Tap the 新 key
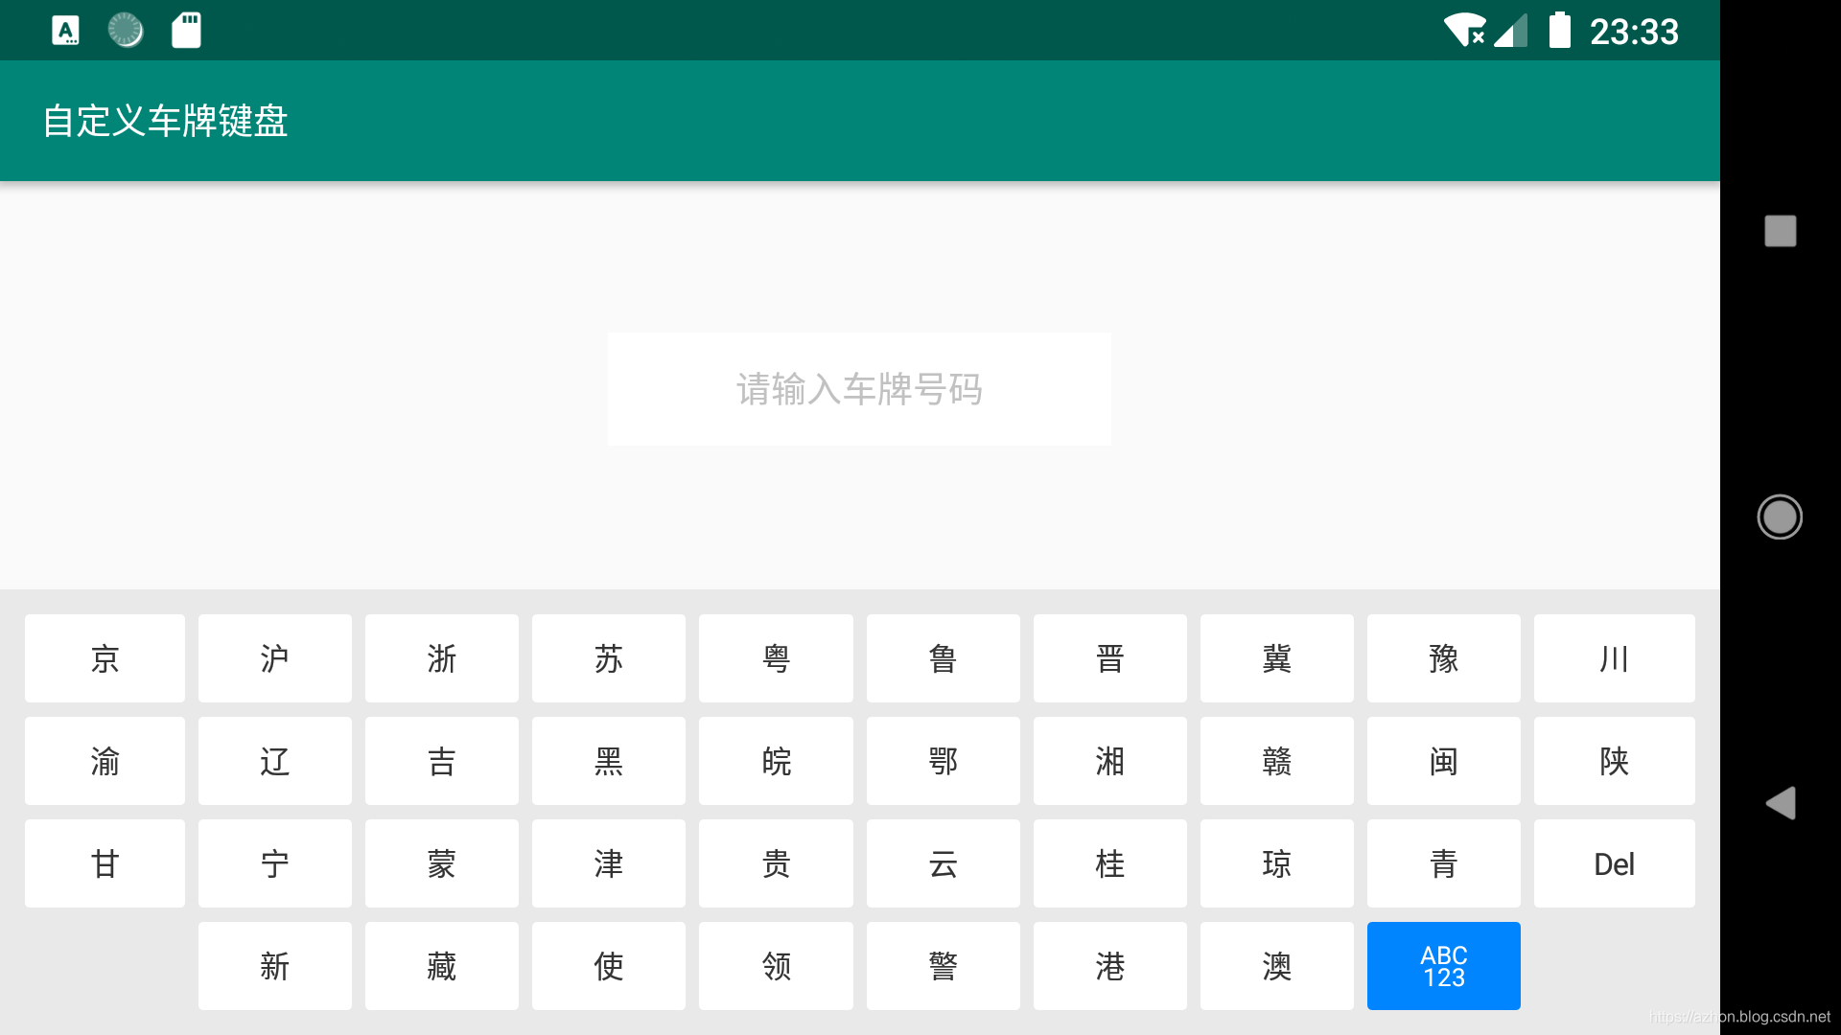 pos(274,966)
